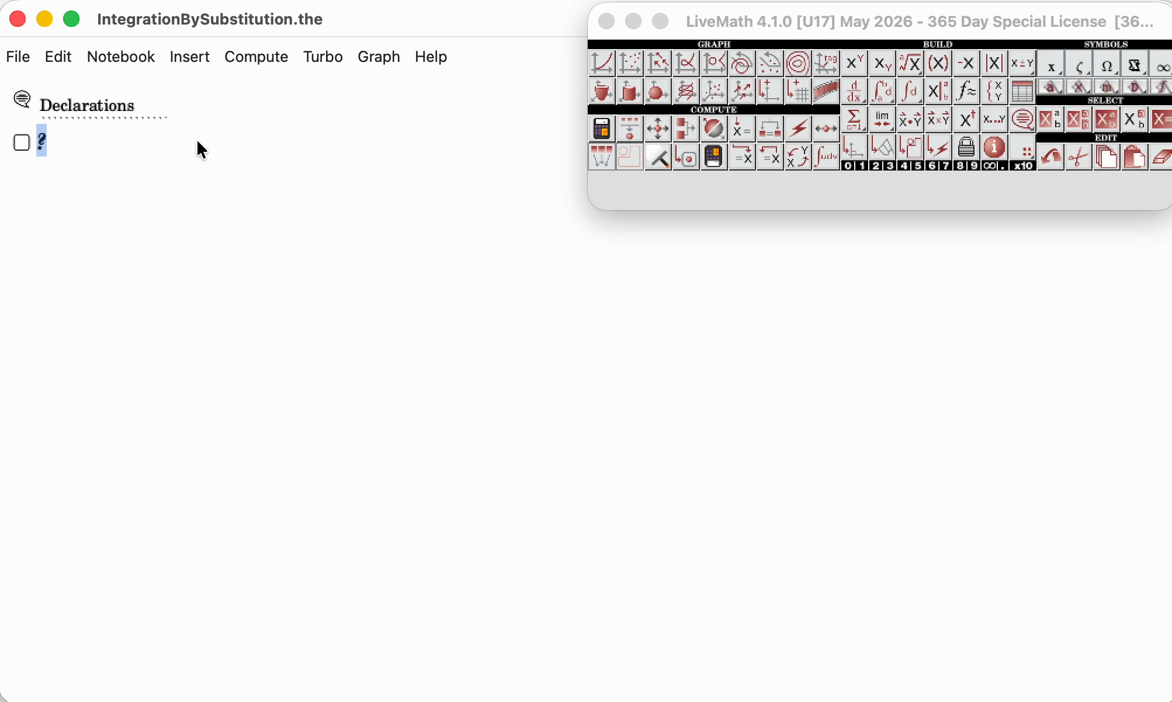Click digit 5 on the number strip
This screenshot has width=1172, height=702.
[918, 166]
